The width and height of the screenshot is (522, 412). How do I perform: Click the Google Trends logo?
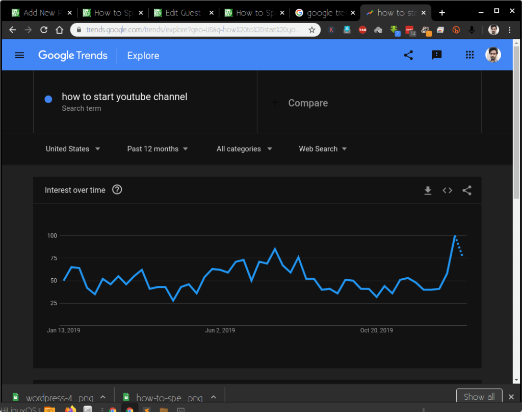[72, 55]
